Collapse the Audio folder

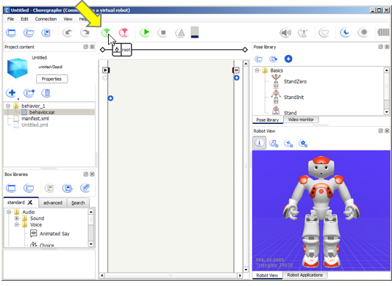(9, 212)
